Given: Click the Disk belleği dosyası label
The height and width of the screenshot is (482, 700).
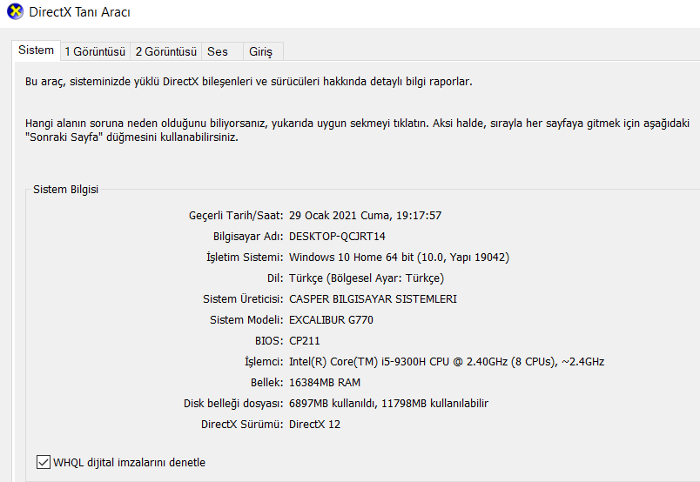Looking at the screenshot, I should point(233,404).
